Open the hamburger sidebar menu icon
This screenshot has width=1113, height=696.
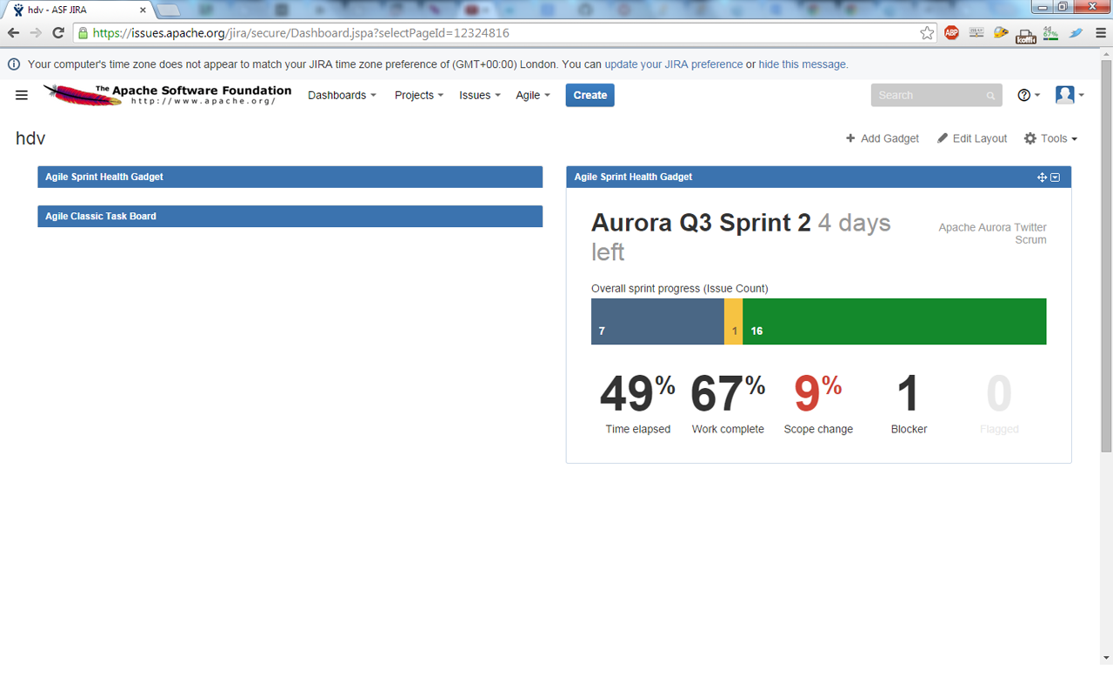click(22, 96)
